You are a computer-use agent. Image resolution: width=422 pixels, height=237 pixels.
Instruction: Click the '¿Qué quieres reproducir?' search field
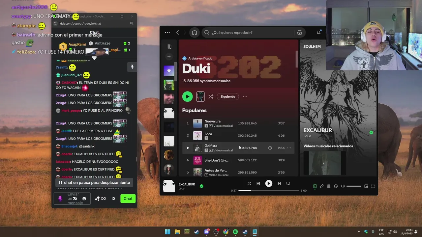[x=247, y=32]
